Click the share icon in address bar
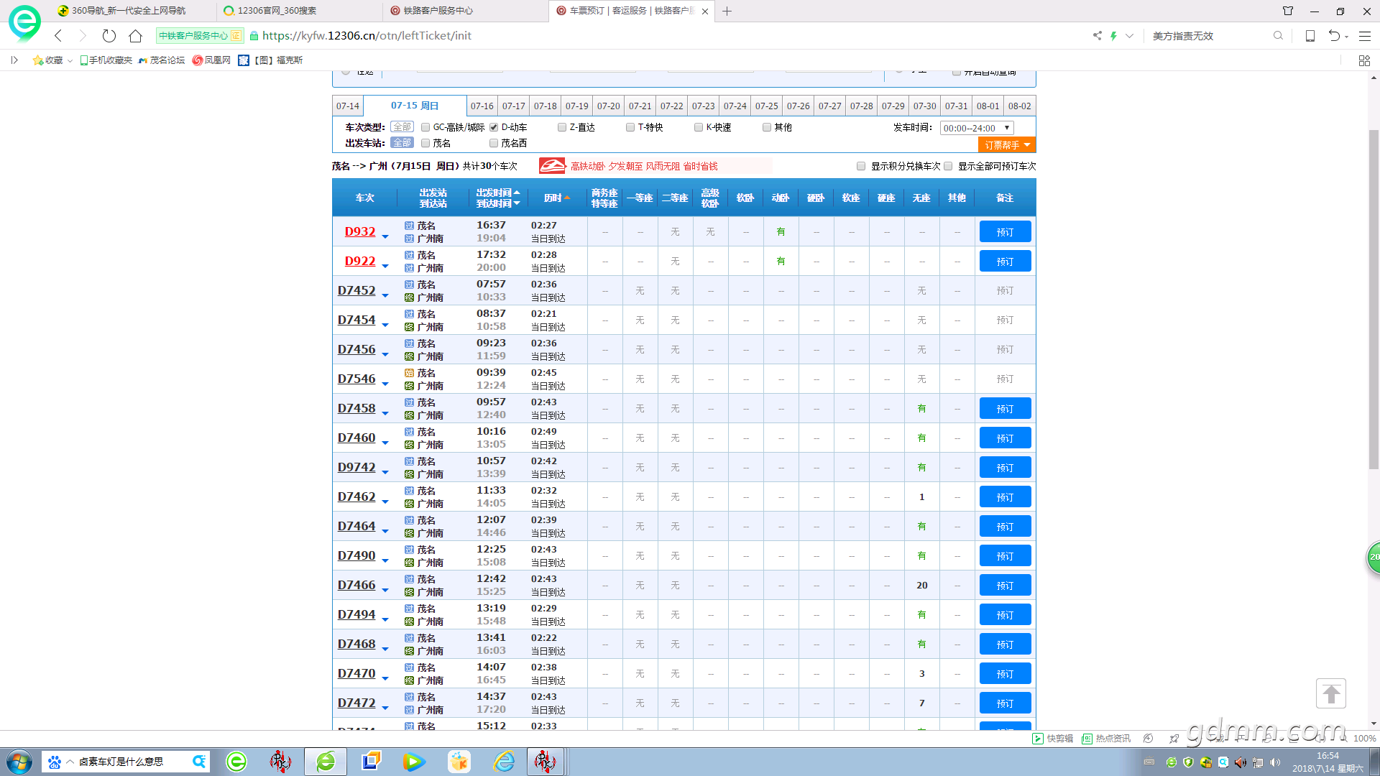This screenshot has width=1380, height=776. [x=1098, y=35]
